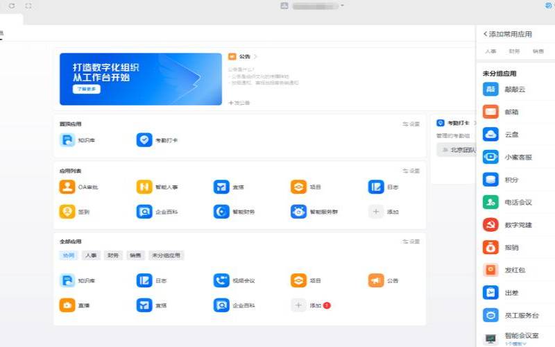This screenshot has width=555, height=347.
Task: Open 考勤打卡 in the pinned apps section
Action: coord(157,140)
